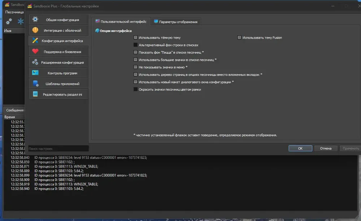Click the Применить button
Image resolution: width=361 pixels, height=221 pixels.
[351, 148]
